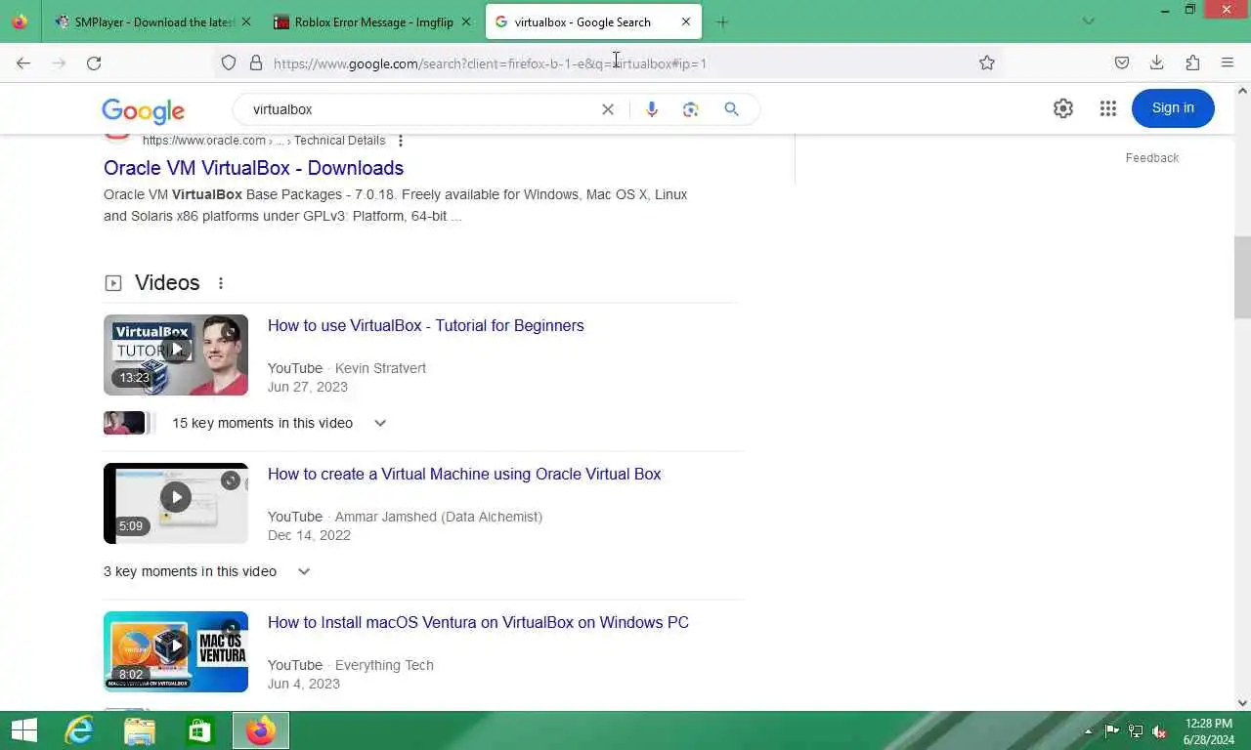Open How to create a Virtual Machine link

click(x=464, y=475)
